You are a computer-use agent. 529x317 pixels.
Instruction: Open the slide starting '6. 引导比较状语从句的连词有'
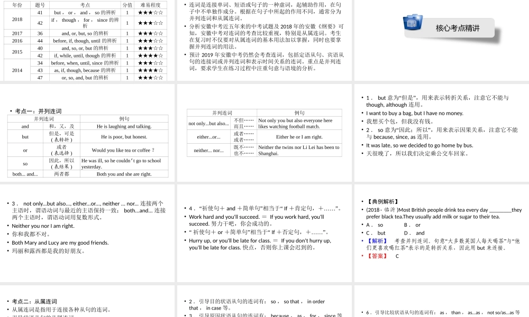coord(442,302)
